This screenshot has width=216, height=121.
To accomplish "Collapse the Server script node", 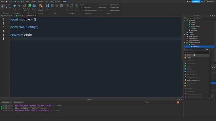I will click(187, 45).
